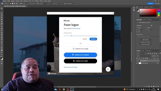Open the chat help bubble icon
161x91 pixels.
[x=108, y=69]
